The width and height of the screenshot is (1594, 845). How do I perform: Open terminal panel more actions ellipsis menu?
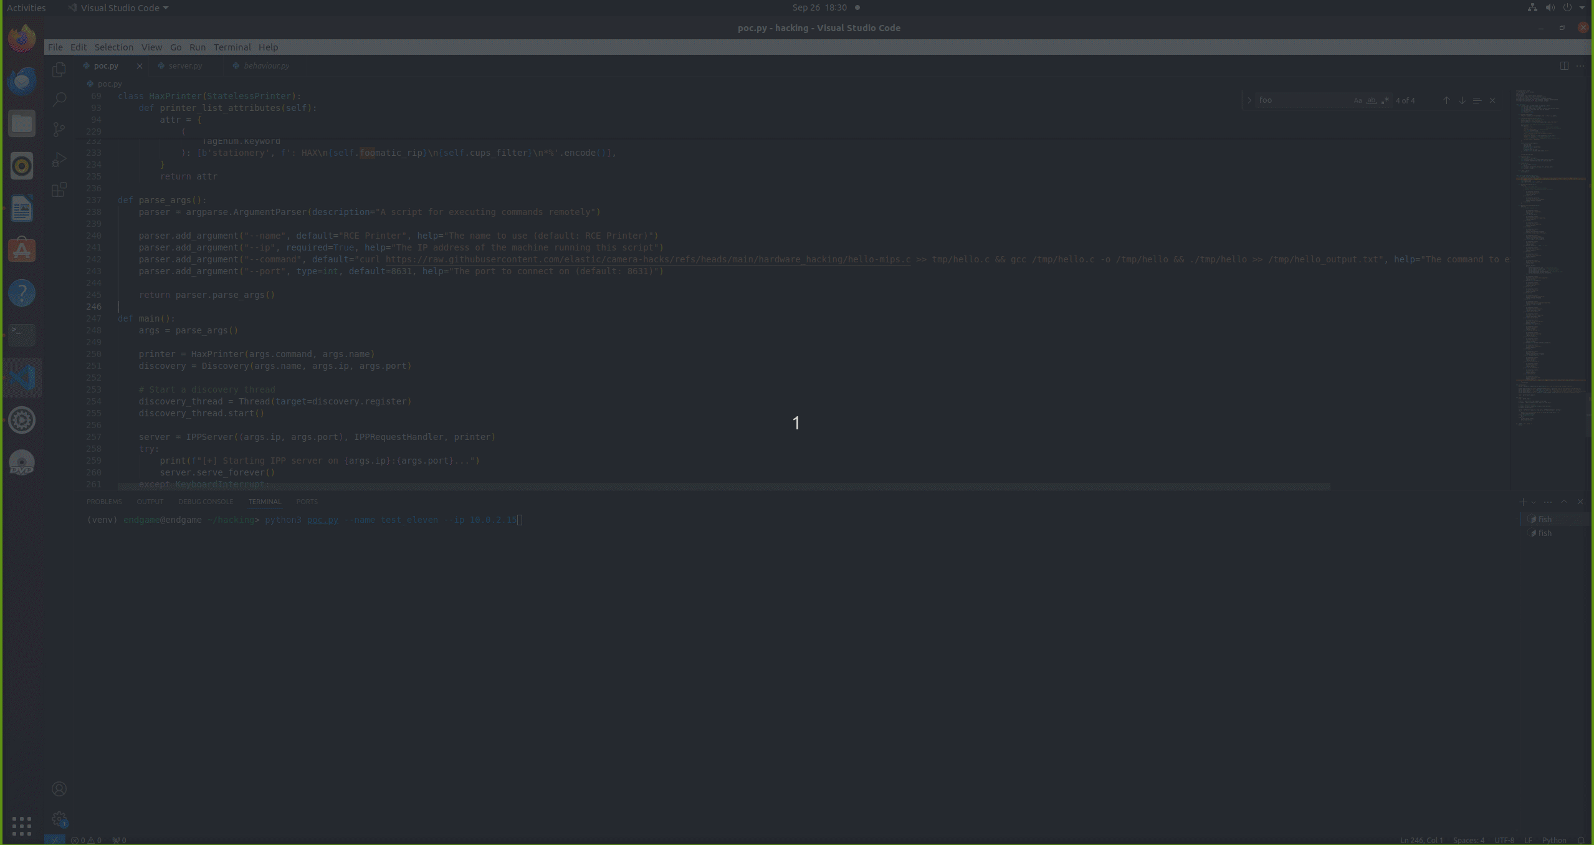[x=1548, y=502]
